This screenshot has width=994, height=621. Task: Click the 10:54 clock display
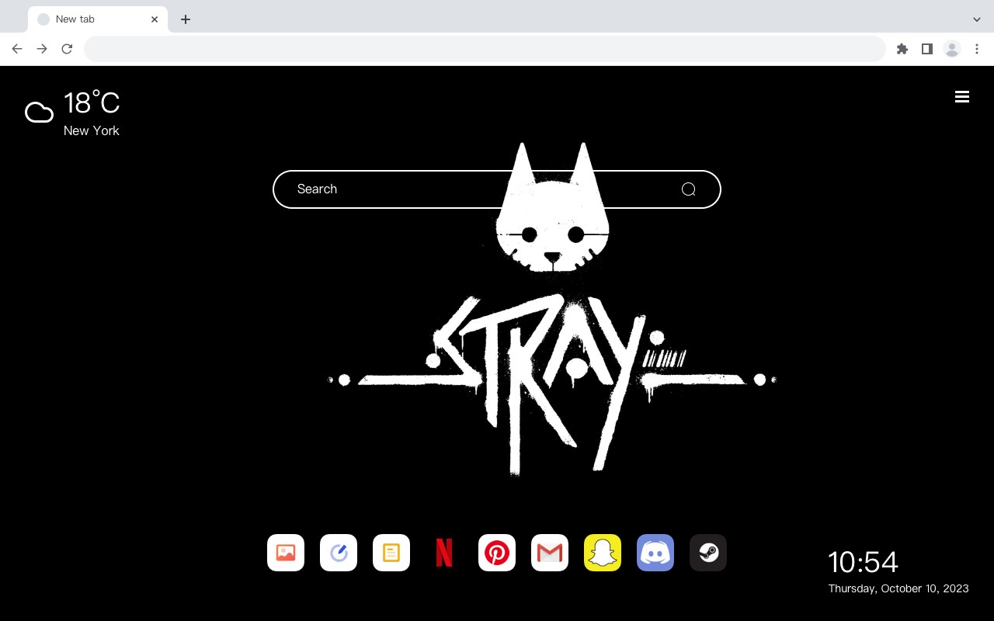[x=863, y=562]
